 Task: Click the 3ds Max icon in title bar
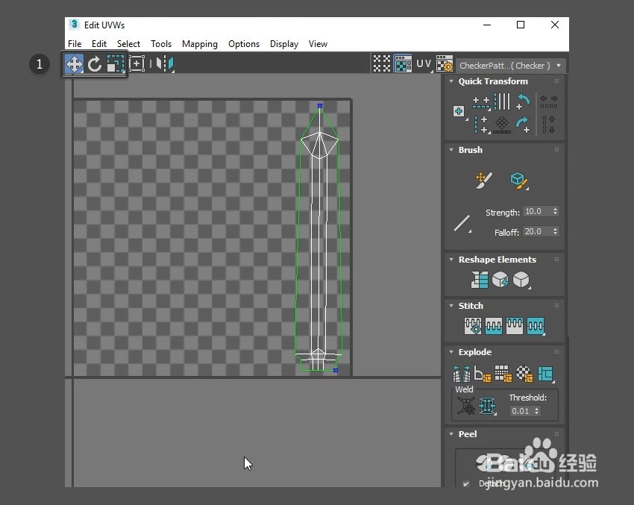point(74,25)
